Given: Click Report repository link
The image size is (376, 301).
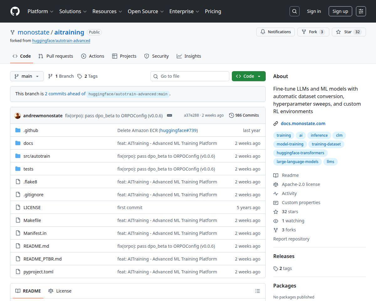Looking at the screenshot, I should pos(291,239).
